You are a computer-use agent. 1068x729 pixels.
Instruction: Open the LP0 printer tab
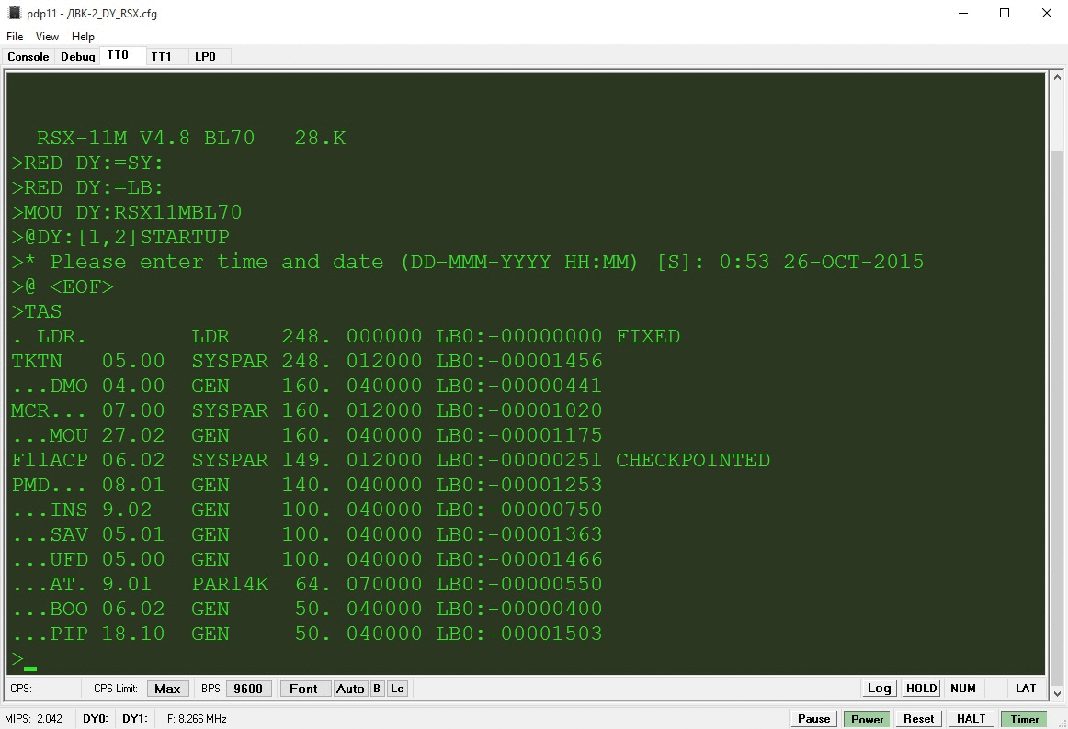205,57
